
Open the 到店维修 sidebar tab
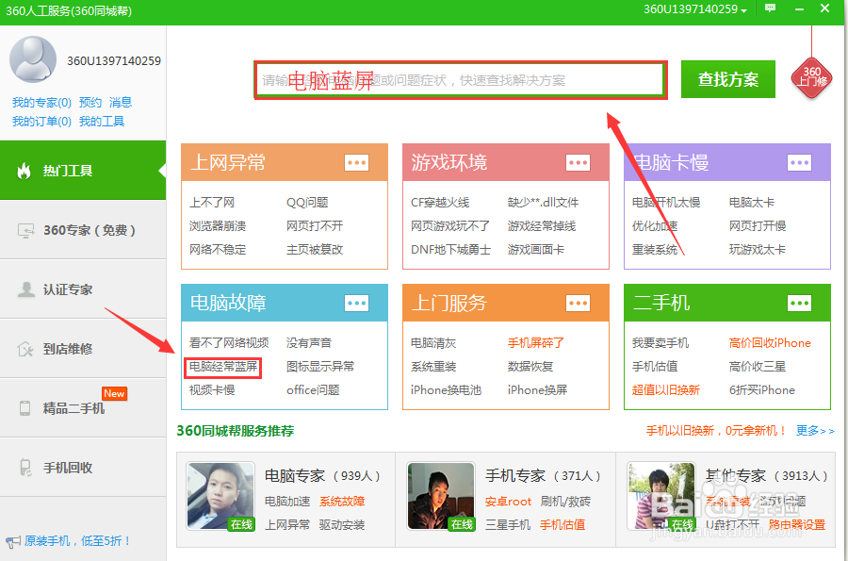pyautogui.click(x=83, y=349)
